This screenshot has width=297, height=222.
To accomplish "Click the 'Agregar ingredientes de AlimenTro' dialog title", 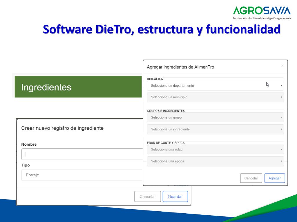I will pos(180,67).
